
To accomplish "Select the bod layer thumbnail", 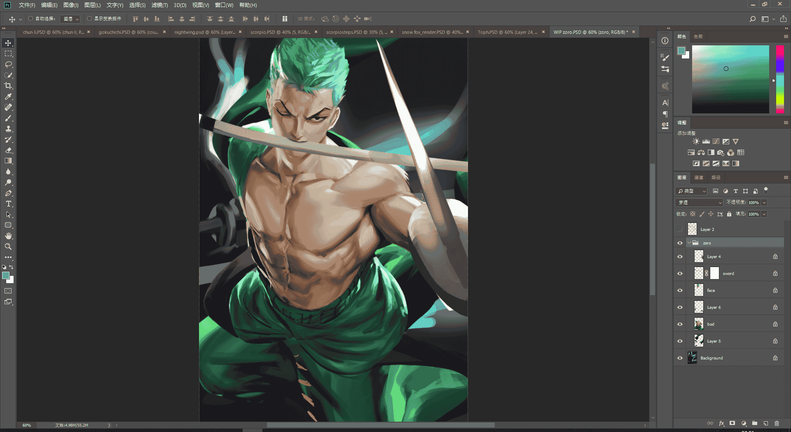I will coord(699,324).
